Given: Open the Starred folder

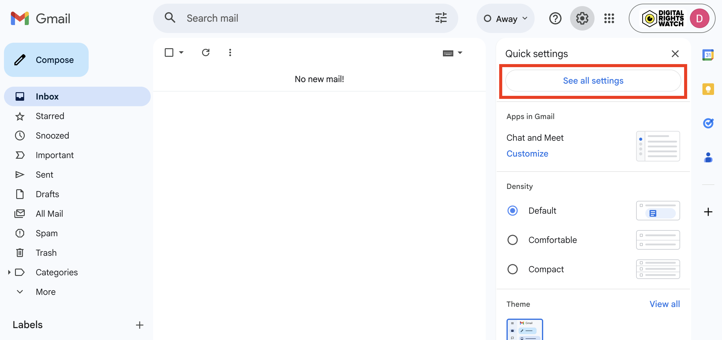Looking at the screenshot, I should 50,116.
